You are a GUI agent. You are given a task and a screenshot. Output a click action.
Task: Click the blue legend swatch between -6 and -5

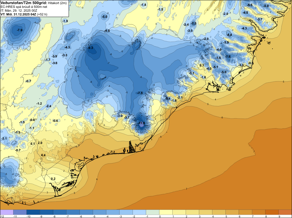[86, 212]
